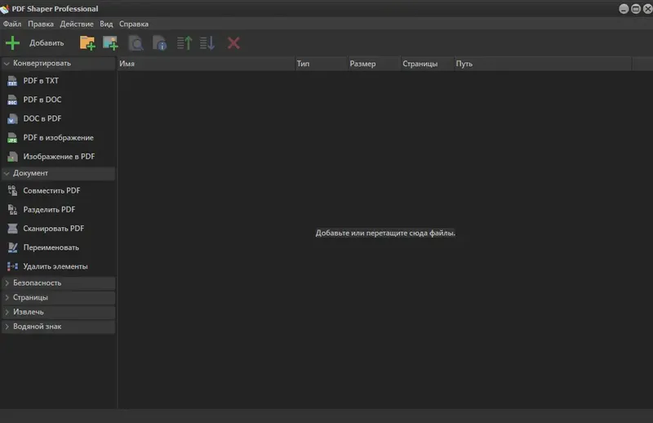
Task: Open the Вид menu
Action: (x=106, y=24)
